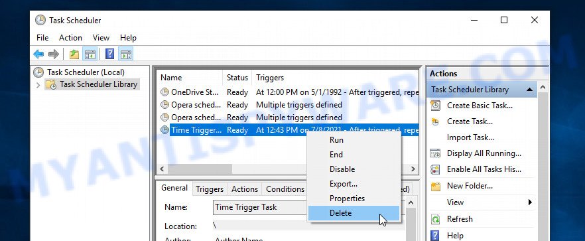
Task: Maximize the Task Scheduler window
Action: tap(504, 20)
